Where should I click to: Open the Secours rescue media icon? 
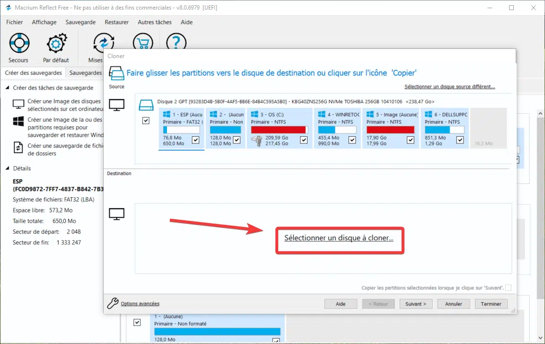(19, 43)
